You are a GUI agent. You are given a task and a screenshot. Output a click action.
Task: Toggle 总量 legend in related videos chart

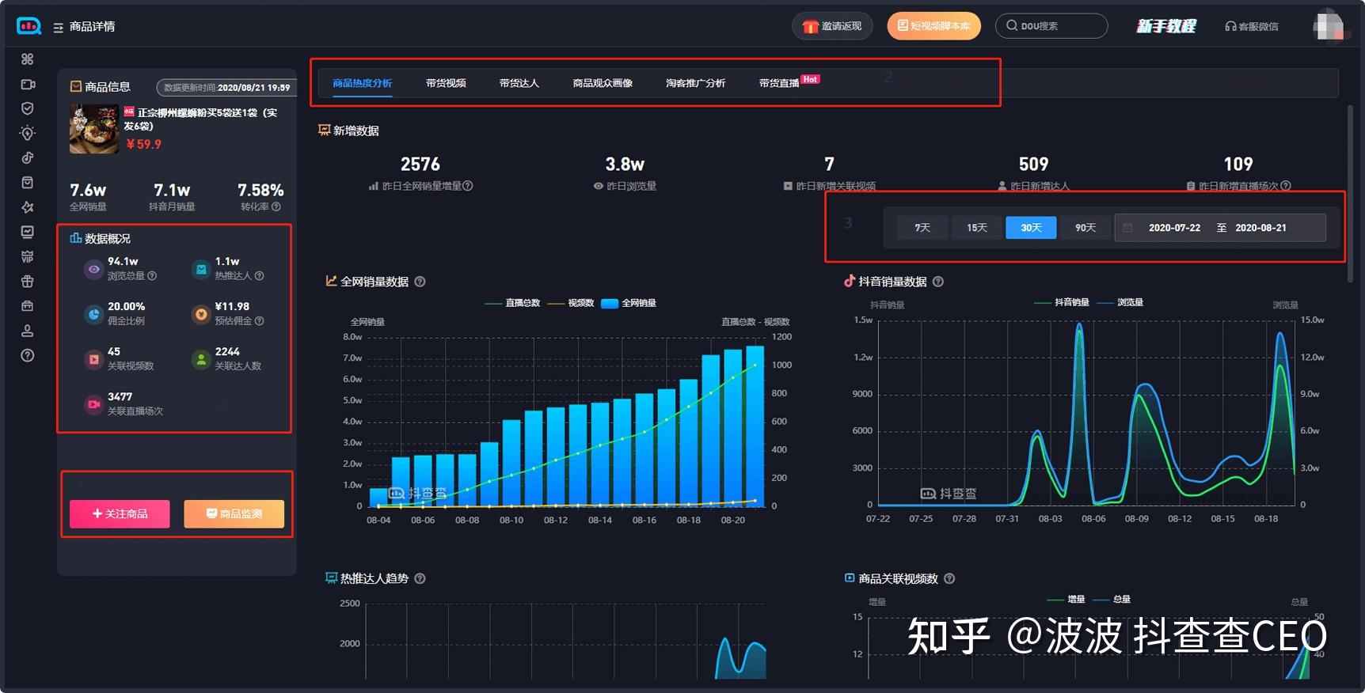point(1112,599)
